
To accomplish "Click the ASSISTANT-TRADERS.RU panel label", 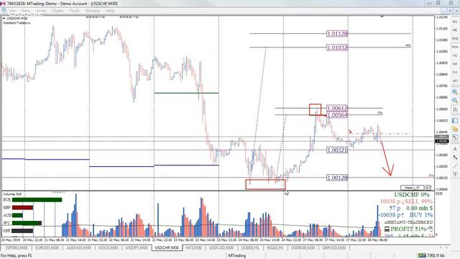I will coord(408,222).
